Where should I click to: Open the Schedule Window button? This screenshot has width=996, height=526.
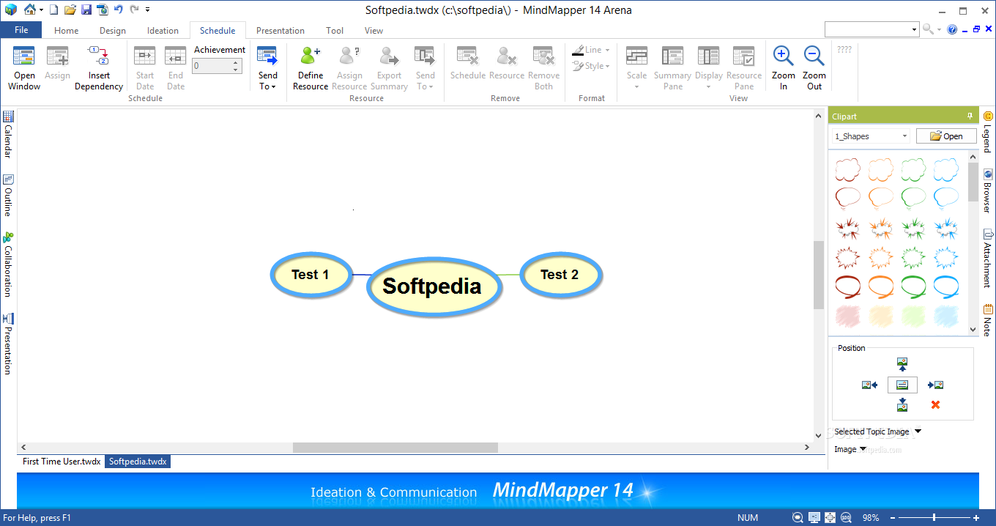tap(24, 68)
